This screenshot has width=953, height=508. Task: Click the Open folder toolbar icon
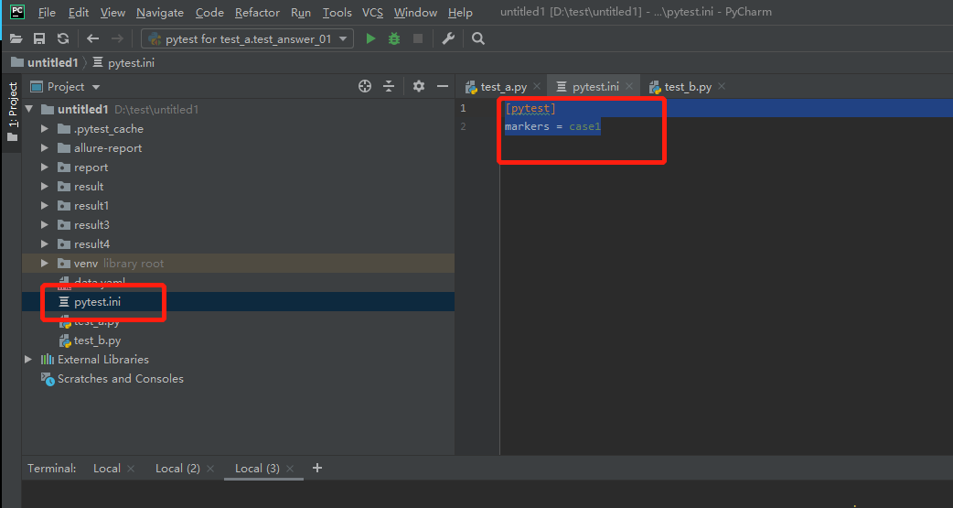click(x=16, y=39)
